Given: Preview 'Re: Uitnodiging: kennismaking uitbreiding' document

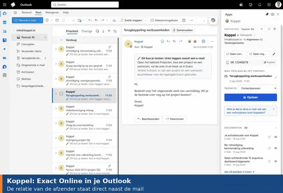Looking at the screenshot, I should 276,148.
